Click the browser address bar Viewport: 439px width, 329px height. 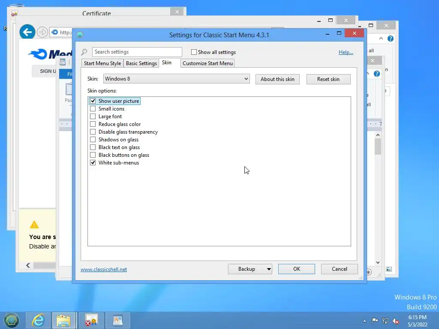point(62,32)
